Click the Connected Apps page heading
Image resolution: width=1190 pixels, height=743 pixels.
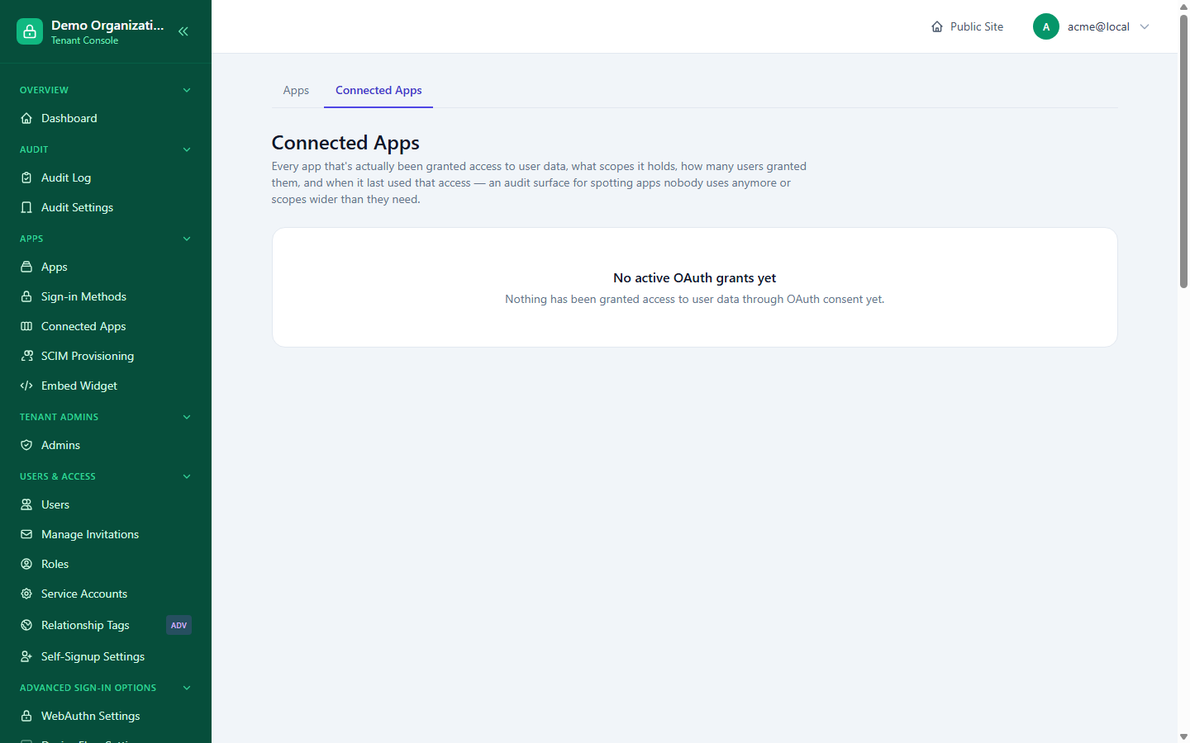click(x=345, y=143)
